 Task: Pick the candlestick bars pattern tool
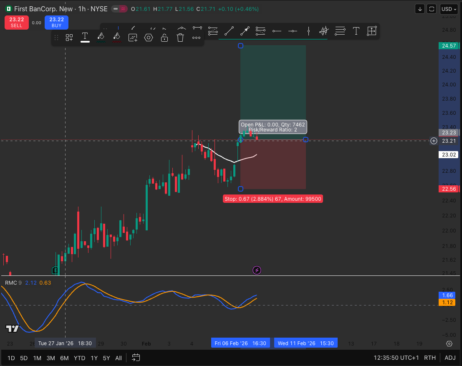point(324,31)
